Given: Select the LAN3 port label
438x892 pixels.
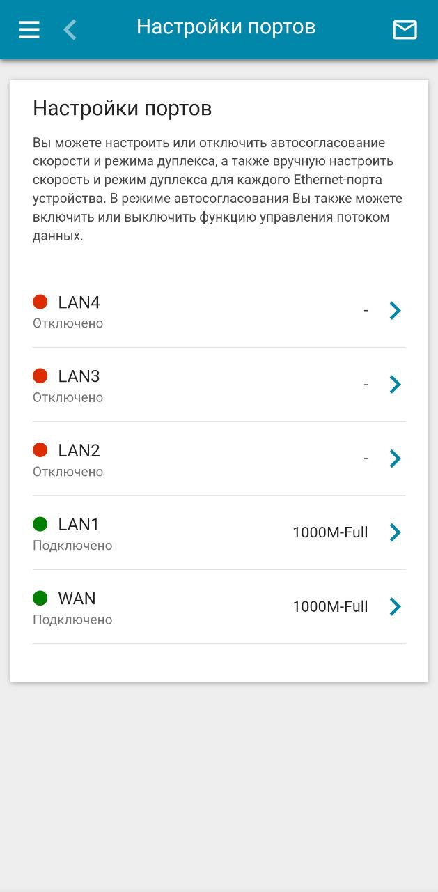Looking at the screenshot, I should coord(79,376).
